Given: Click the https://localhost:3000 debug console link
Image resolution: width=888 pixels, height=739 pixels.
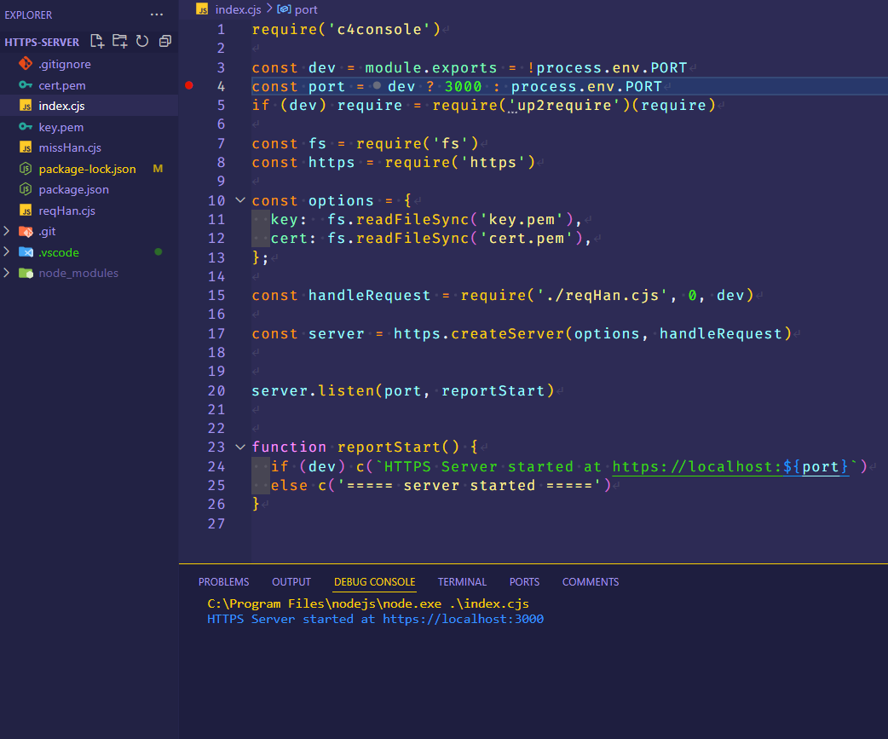Looking at the screenshot, I should point(463,619).
